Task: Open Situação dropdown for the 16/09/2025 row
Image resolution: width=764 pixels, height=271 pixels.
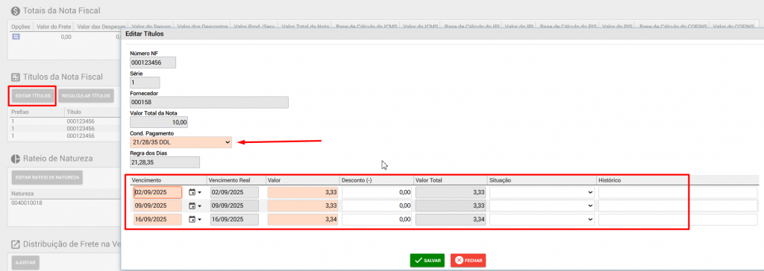Action: click(542, 220)
